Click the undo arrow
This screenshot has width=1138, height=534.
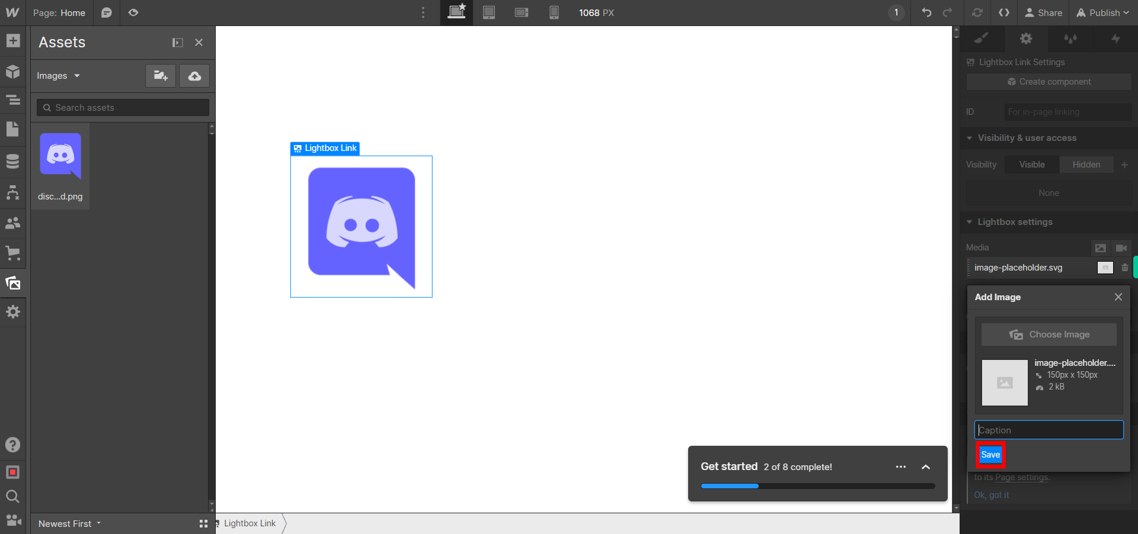tap(926, 12)
